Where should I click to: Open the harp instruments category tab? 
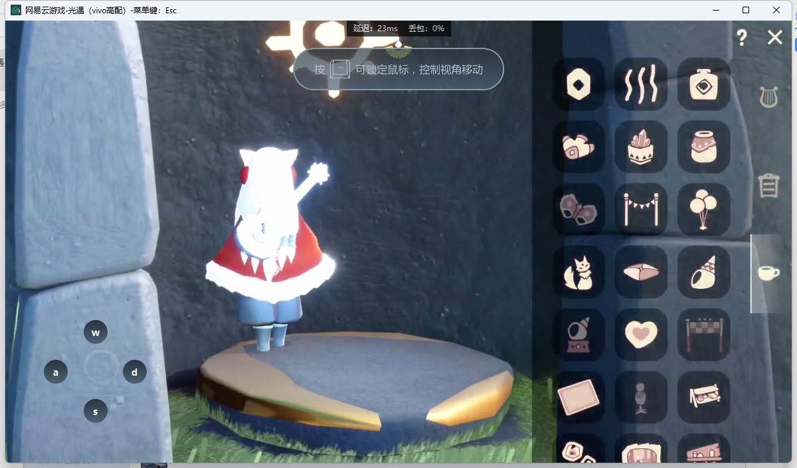pyautogui.click(x=768, y=97)
